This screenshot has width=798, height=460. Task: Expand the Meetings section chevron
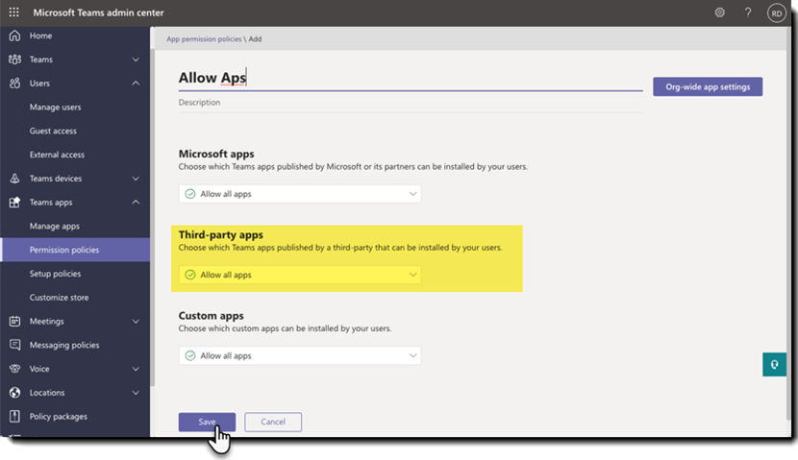pos(136,322)
